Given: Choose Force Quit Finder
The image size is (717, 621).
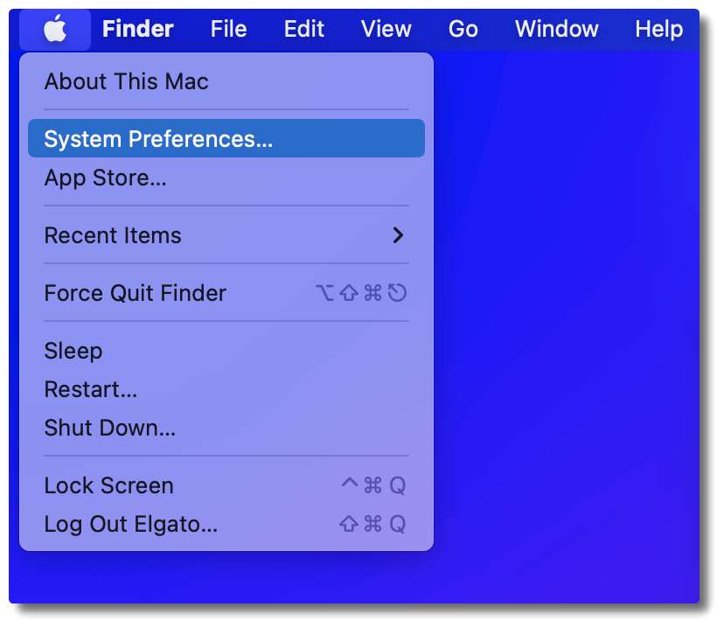Looking at the screenshot, I should 135,293.
